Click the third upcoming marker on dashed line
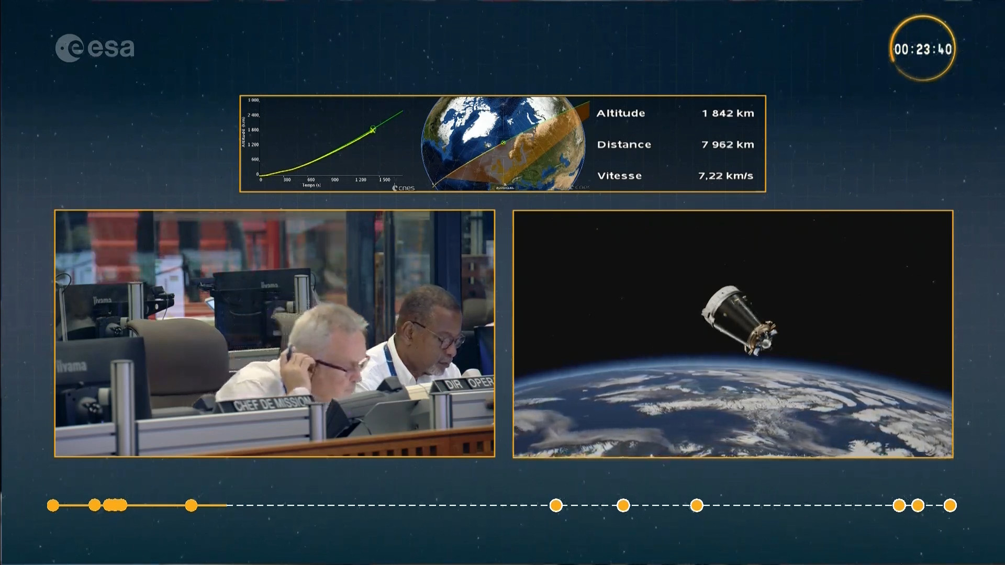Screen dimensions: 1005x565 click(697, 505)
